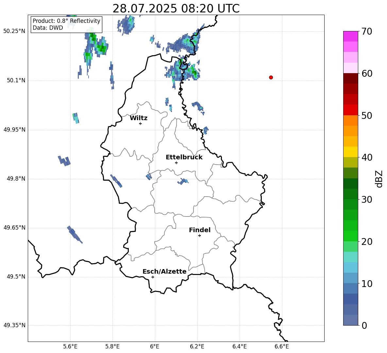
Task: Select the Findel station label
Action: [x=200, y=230]
